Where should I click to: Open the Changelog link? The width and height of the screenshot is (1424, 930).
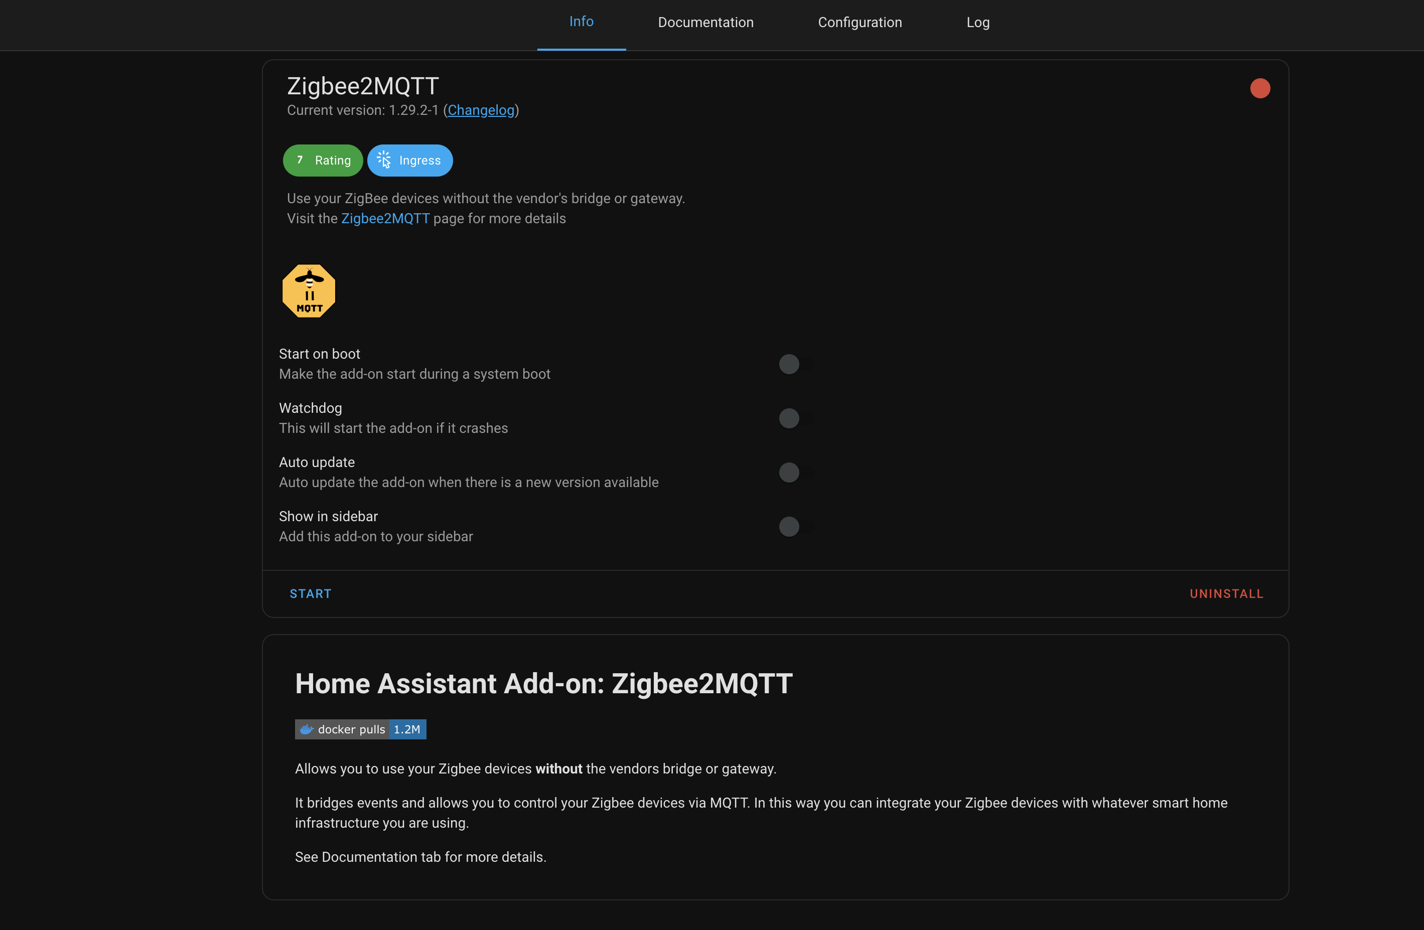click(481, 110)
